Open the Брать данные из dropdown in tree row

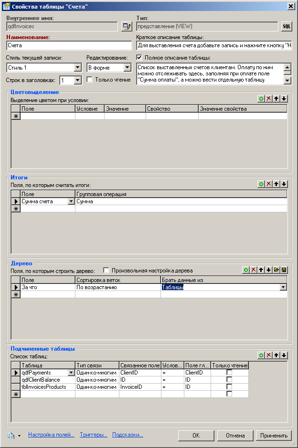[283, 287]
